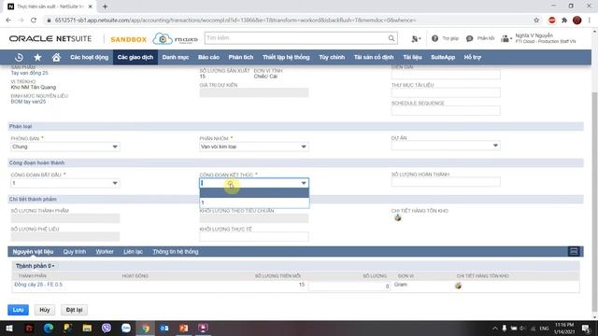The image size is (598, 336).
Task: Switch to the Worker subtab
Action: pyautogui.click(x=105, y=251)
